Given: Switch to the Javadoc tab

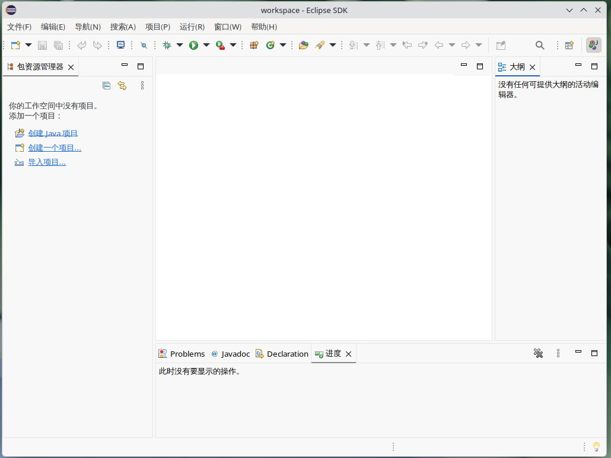Looking at the screenshot, I should (x=230, y=354).
